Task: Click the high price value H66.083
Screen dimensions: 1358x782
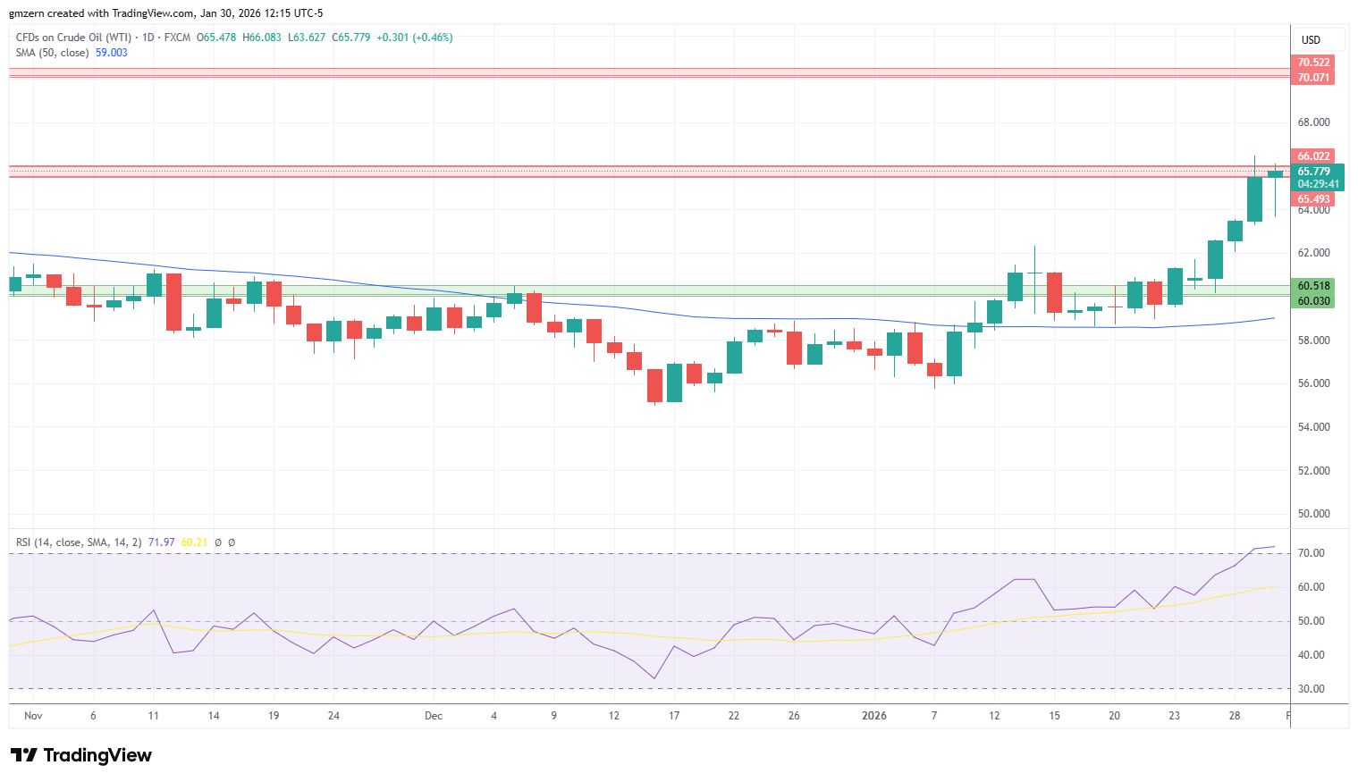Action: 262,38
